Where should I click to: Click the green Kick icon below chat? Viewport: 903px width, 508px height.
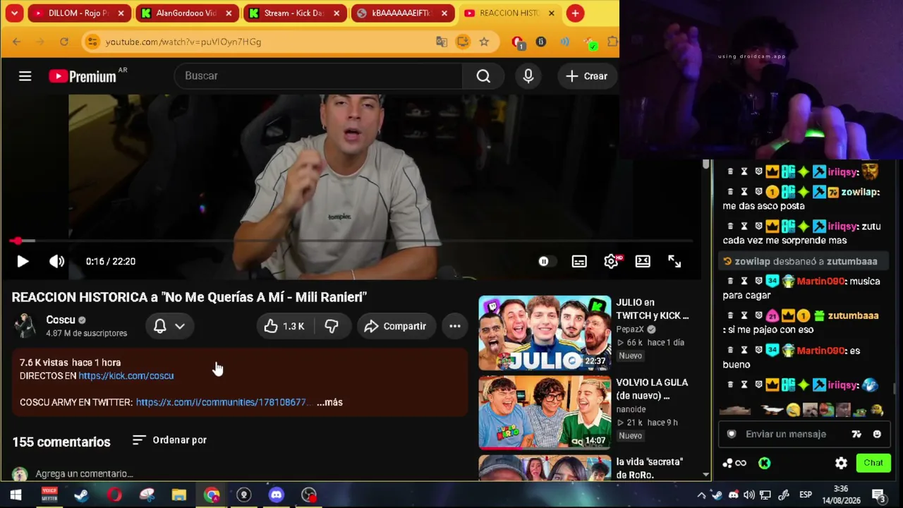tap(765, 464)
